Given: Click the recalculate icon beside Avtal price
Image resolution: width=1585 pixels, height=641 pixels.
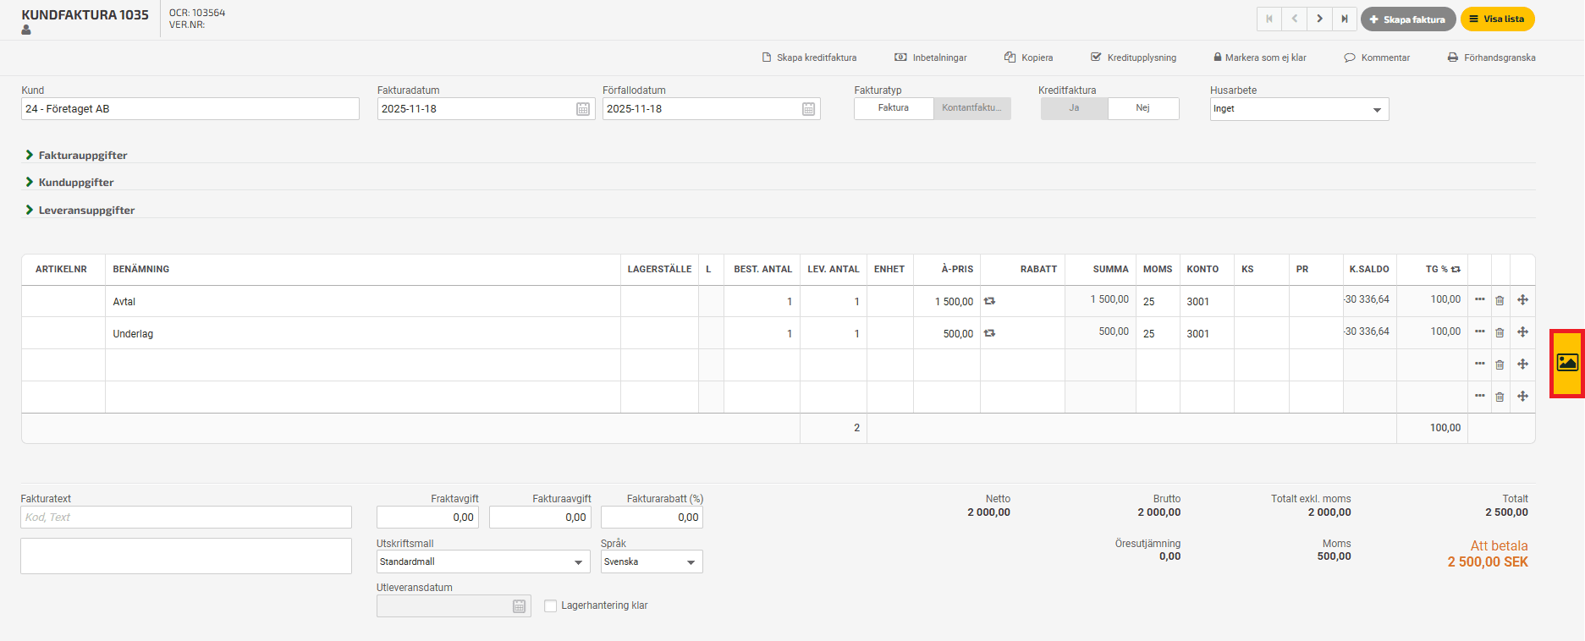Looking at the screenshot, I should tap(989, 301).
